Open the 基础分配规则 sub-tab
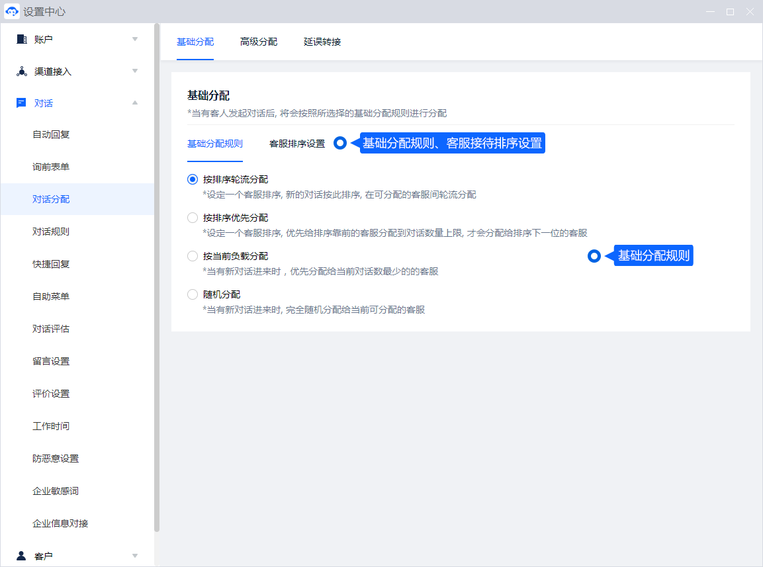The image size is (763, 567). (x=214, y=144)
